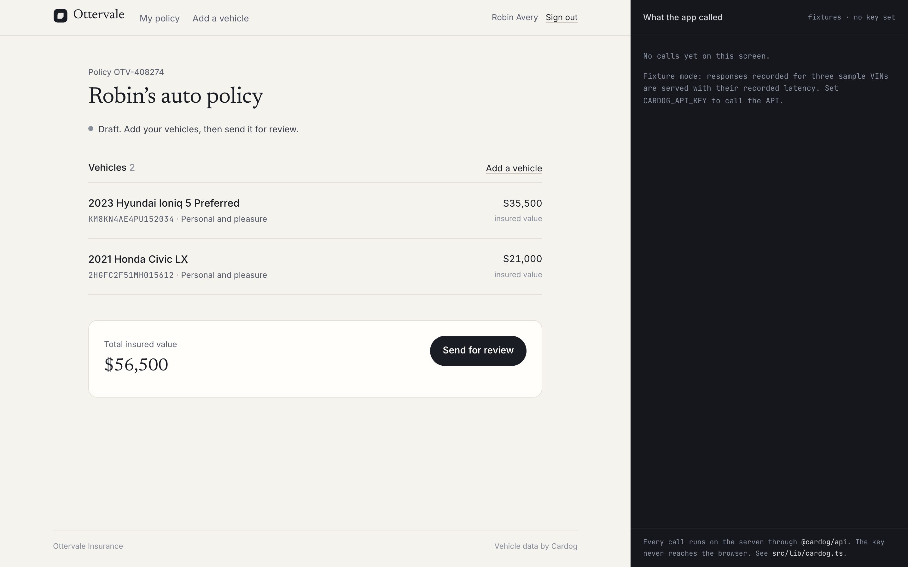Click the Total insured value label
Viewport: 908px width, 567px height.
[140, 344]
